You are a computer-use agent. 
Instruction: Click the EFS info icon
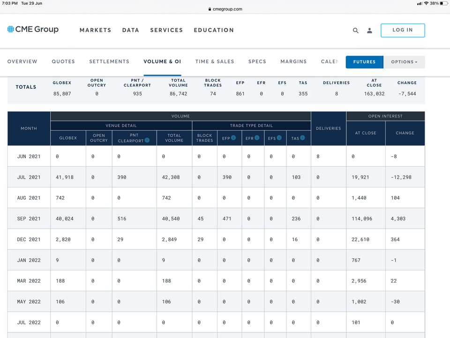pyautogui.click(x=279, y=138)
